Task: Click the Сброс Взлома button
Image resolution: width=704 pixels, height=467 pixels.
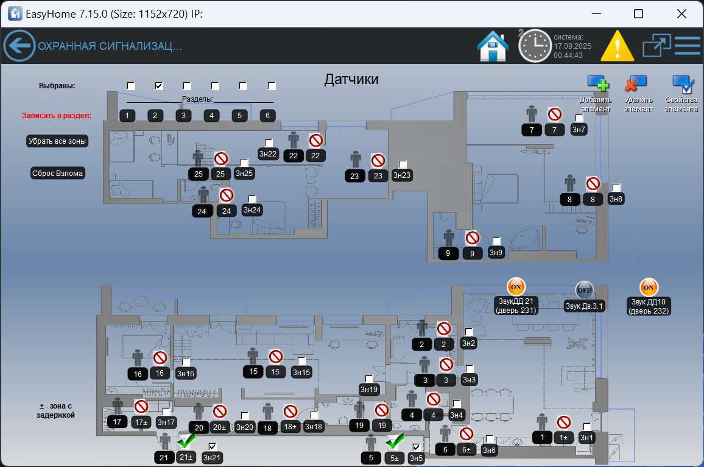Action: pos(57,173)
